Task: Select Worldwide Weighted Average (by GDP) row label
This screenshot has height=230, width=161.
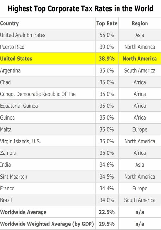Action: tap(47, 224)
